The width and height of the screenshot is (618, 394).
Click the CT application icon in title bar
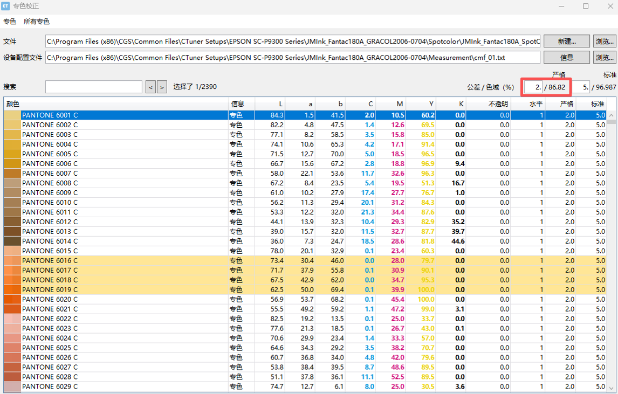(x=5, y=6)
